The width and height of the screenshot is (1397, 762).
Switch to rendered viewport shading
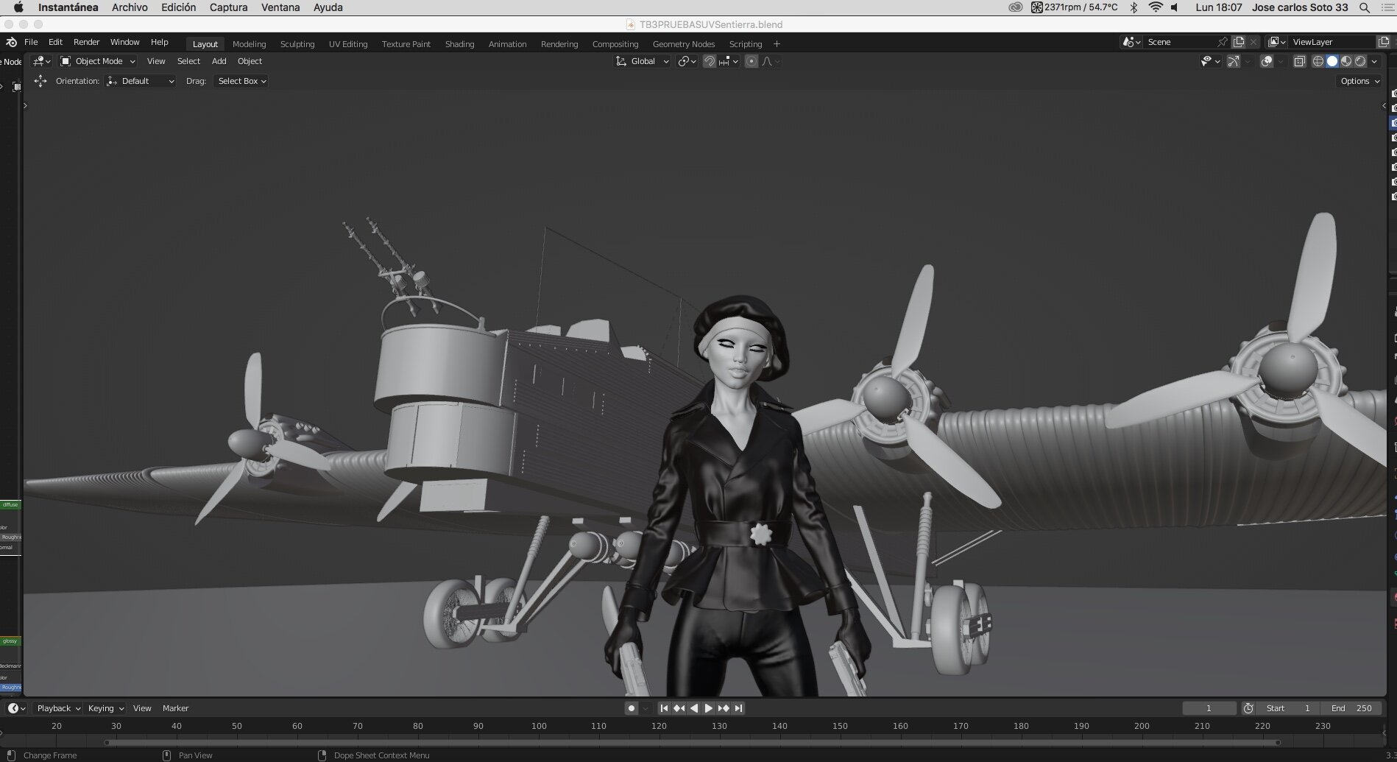1360,61
